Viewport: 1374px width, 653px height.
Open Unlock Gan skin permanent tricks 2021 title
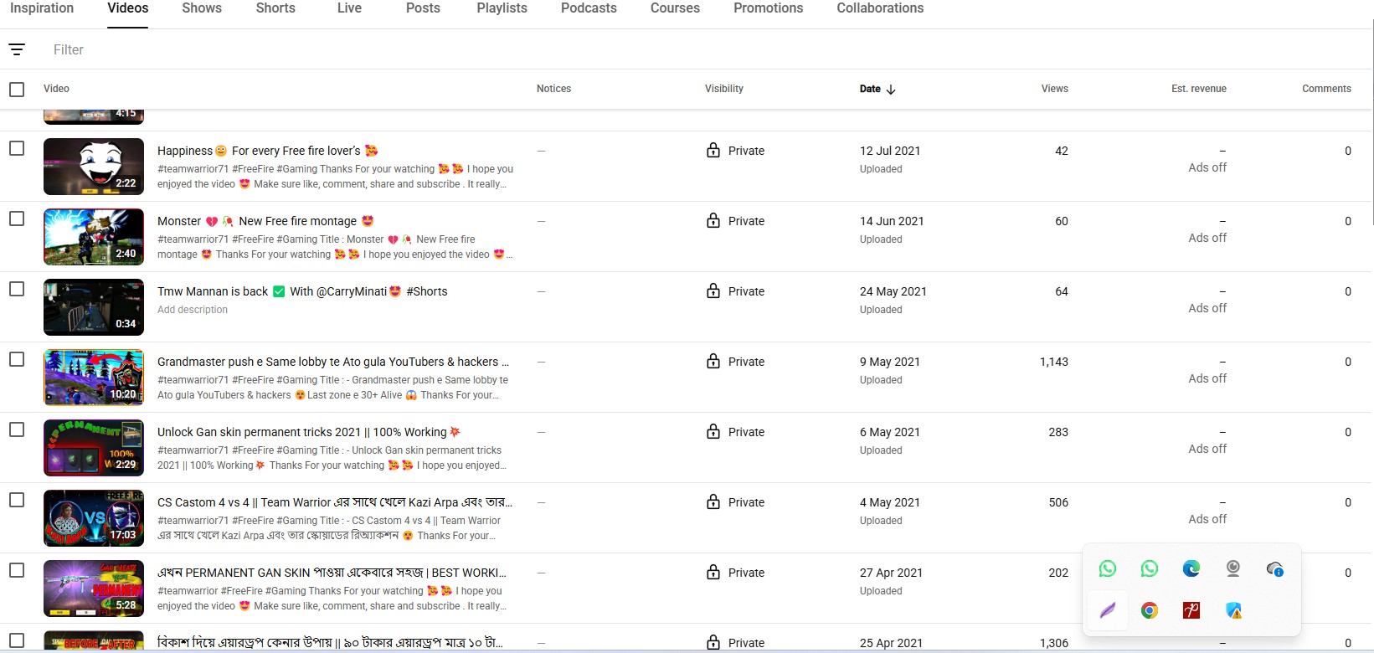click(309, 432)
